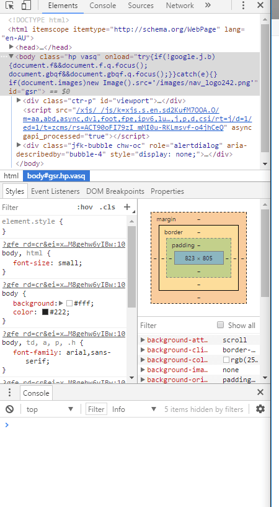The height and width of the screenshot is (507, 279).
Task: Select body#gsr.hp.vasq breadcrumb
Action: coord(56,176)
